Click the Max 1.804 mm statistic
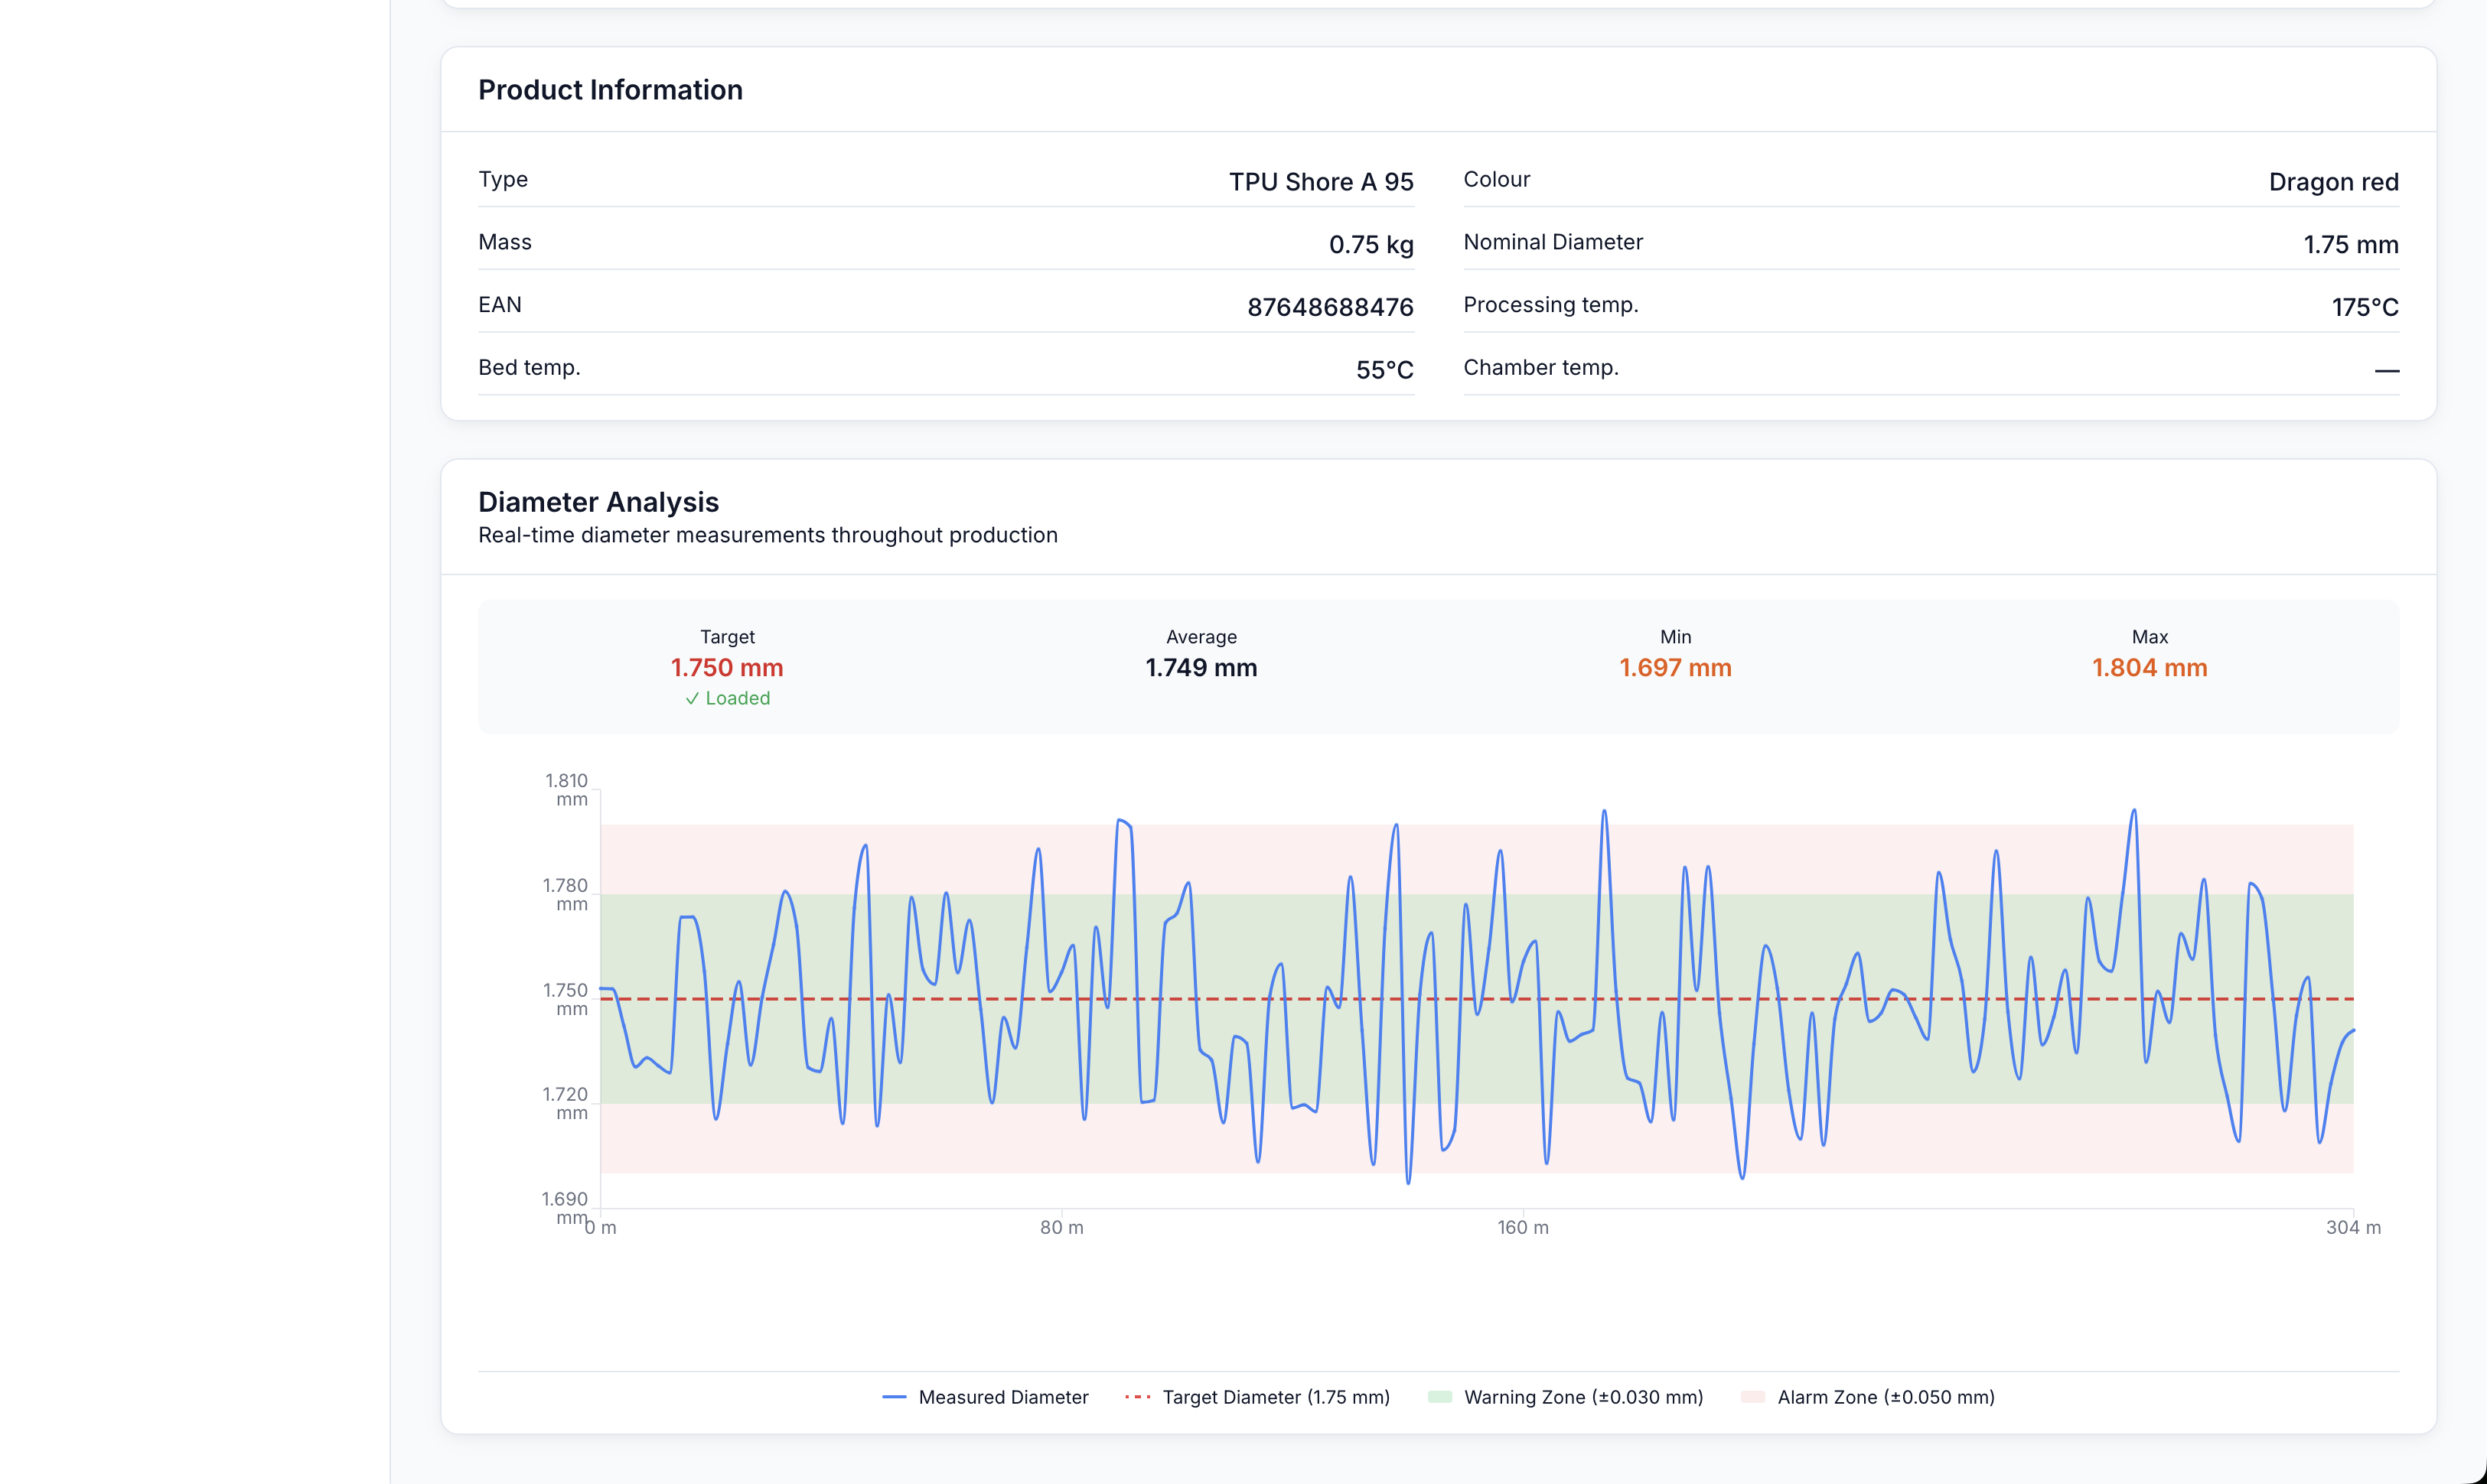The image size is (2487, 1484). point(2149,668)
